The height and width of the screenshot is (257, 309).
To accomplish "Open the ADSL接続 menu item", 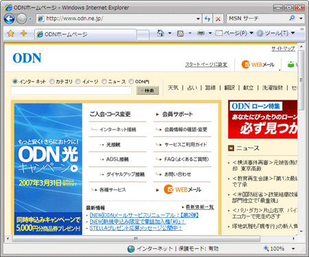I will pyautogui.click(x=117, y=159).
